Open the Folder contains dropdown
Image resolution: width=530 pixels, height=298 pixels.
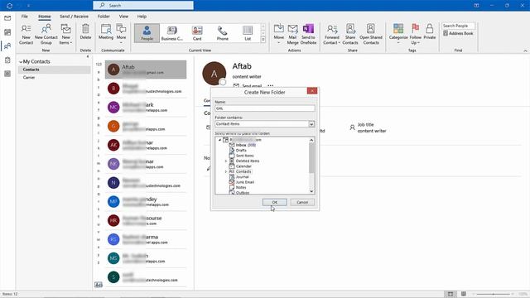coord(311,124)
